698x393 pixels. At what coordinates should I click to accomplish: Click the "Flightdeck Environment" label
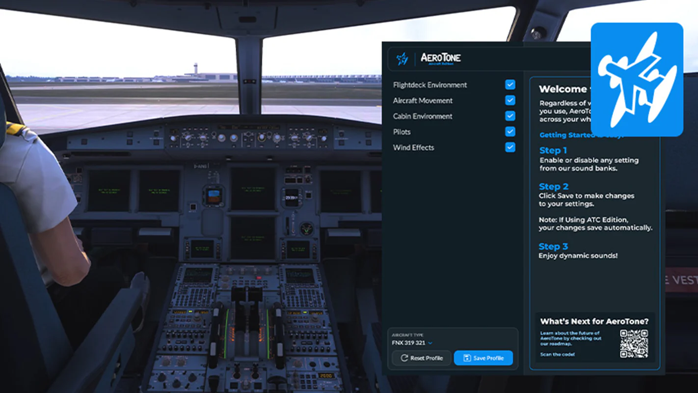[x=430, y=85]
